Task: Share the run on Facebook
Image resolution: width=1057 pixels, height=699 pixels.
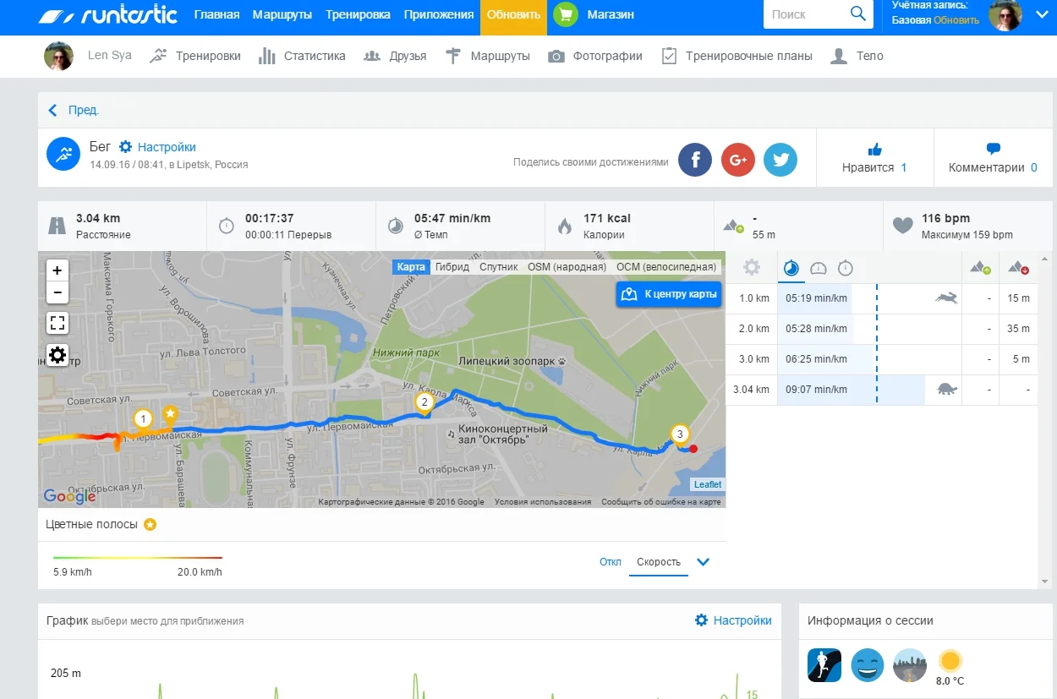Action: 695,160
